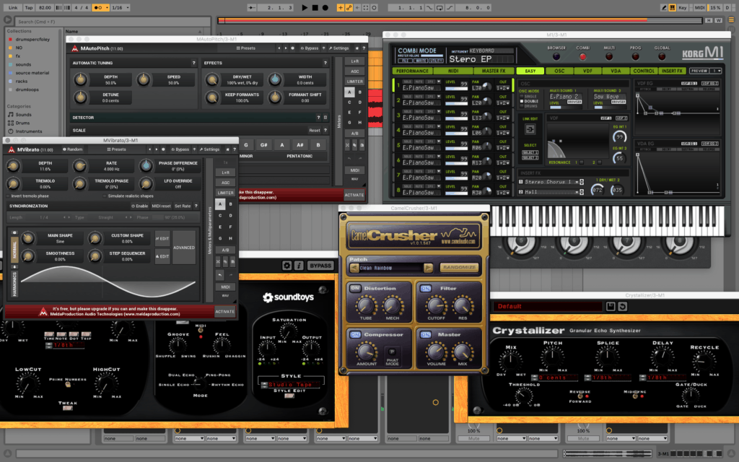This screenshot has height=462, width=739.
Task: Click the Crystallizer save preset disk icon
Action: pyautogui.click(x=611, y=306)
